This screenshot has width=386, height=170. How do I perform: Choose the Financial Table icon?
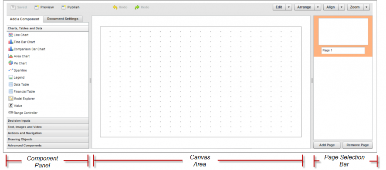click(x=10, y=92)
